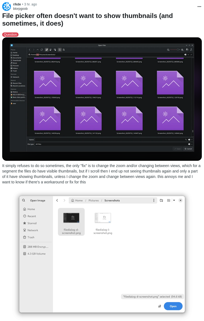Viewport: 204px width, 321px height.
Task: Expand the Name field history dropdown
Action: pos(192,140)
